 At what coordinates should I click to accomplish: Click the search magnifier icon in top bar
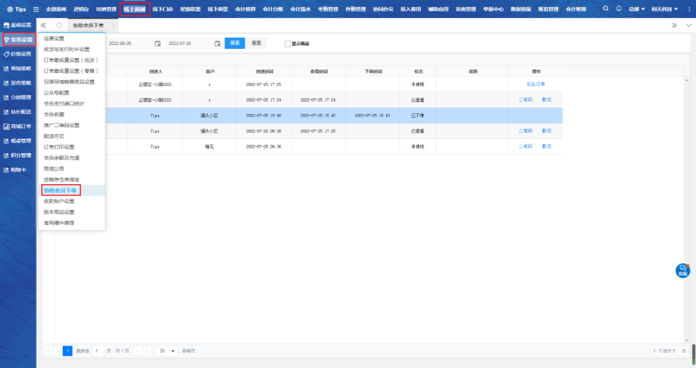[606, 9]
